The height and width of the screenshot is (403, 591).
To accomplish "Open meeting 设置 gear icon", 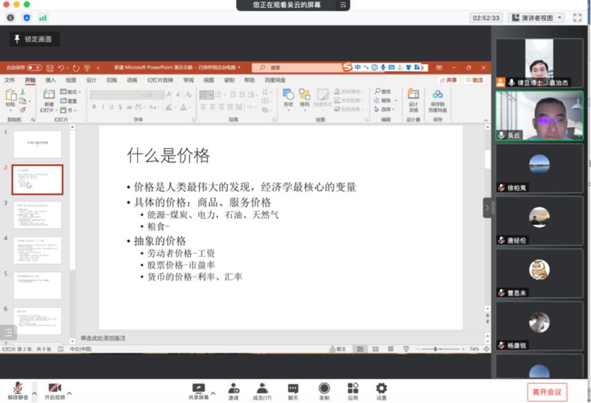I will [x=381, y=389].
